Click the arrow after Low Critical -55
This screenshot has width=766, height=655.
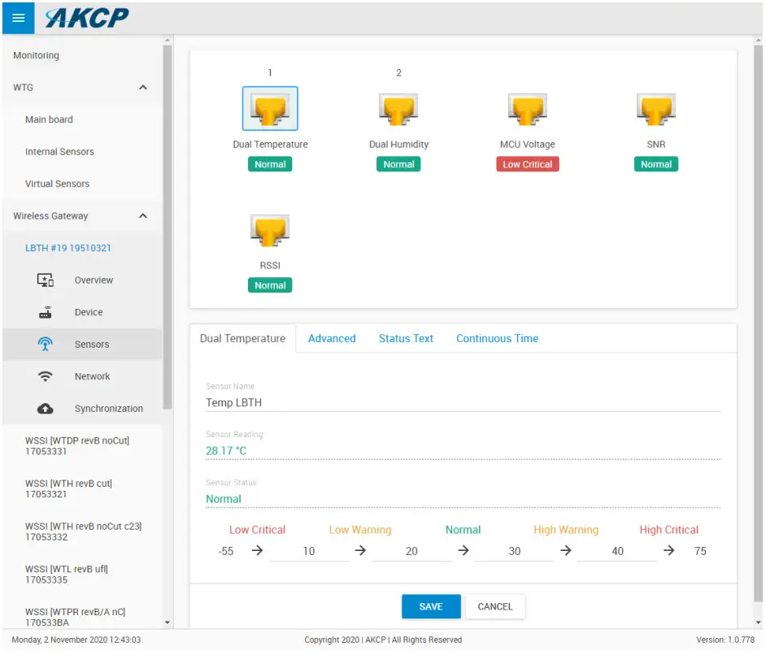coord(257,550)
